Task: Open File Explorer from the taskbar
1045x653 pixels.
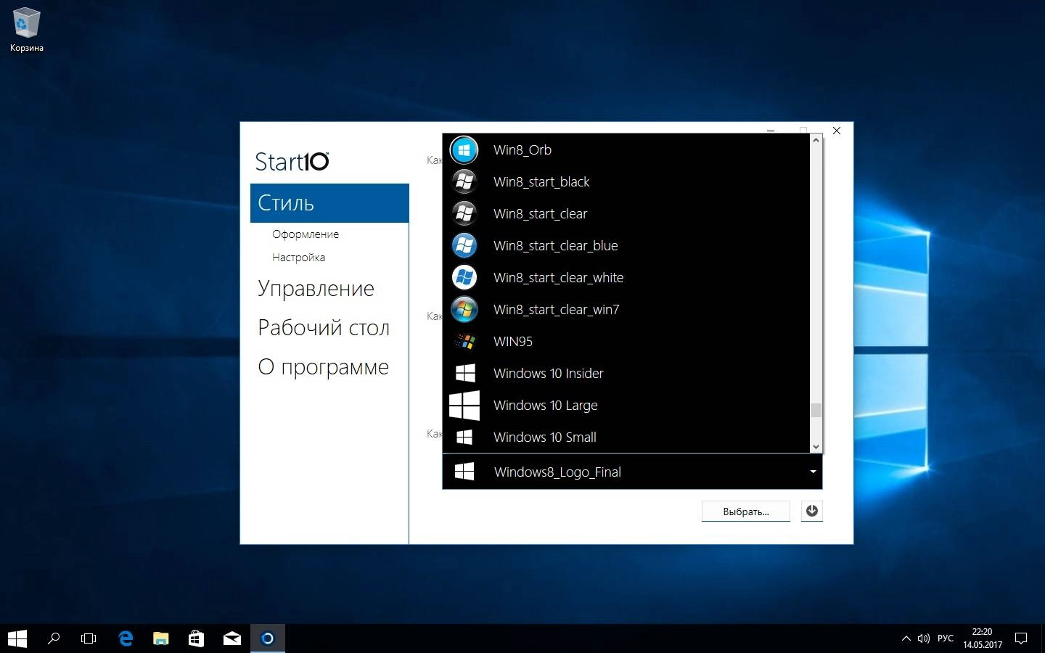Action: (x=161, y=638)
